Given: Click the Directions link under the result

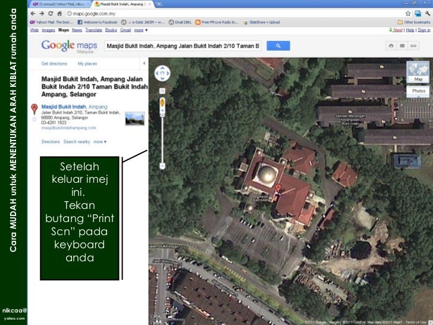Looking at the screenshot, I should point(51,142).
